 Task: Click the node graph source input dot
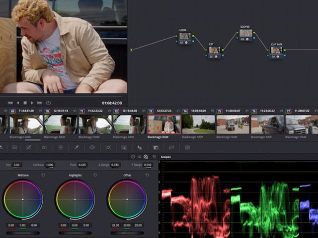(131, 50)
